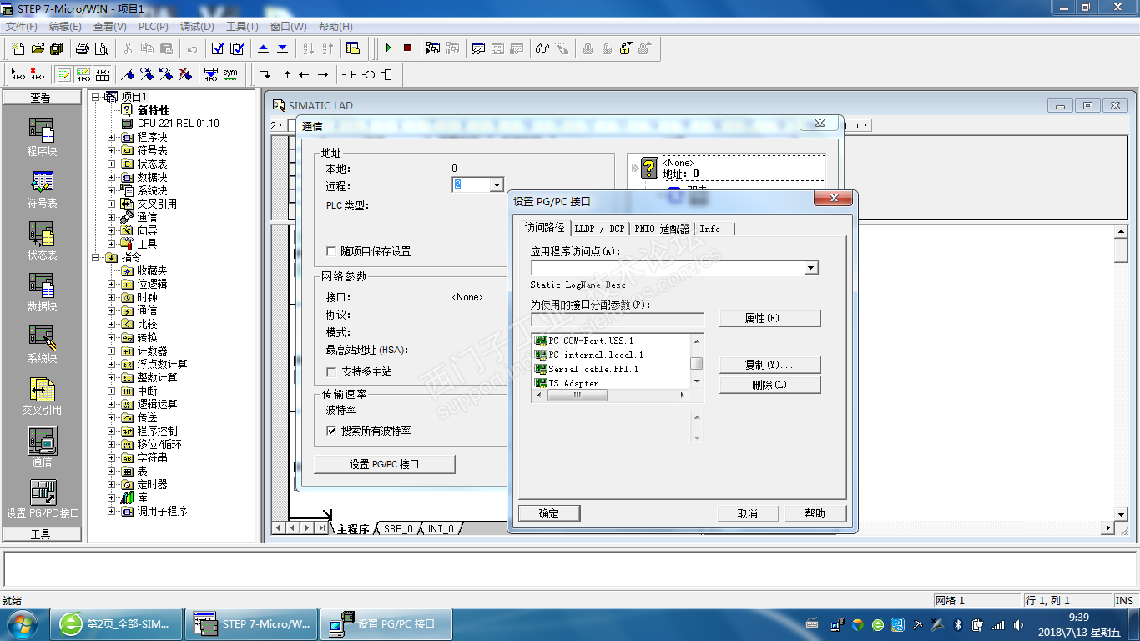Open 状态表 in the 查看 navigation bar
Image resolution: width=1140 pixels, height=641 pixels.
click(x=42, y=241)
